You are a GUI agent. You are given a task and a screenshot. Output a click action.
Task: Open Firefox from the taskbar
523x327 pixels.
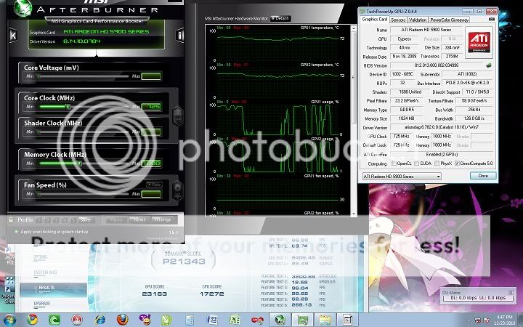click(x=123, y=320)
